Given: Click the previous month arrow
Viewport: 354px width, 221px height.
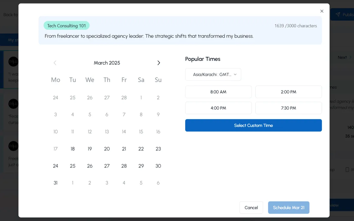Looking at the screenshot, I should tap(55, 63).
